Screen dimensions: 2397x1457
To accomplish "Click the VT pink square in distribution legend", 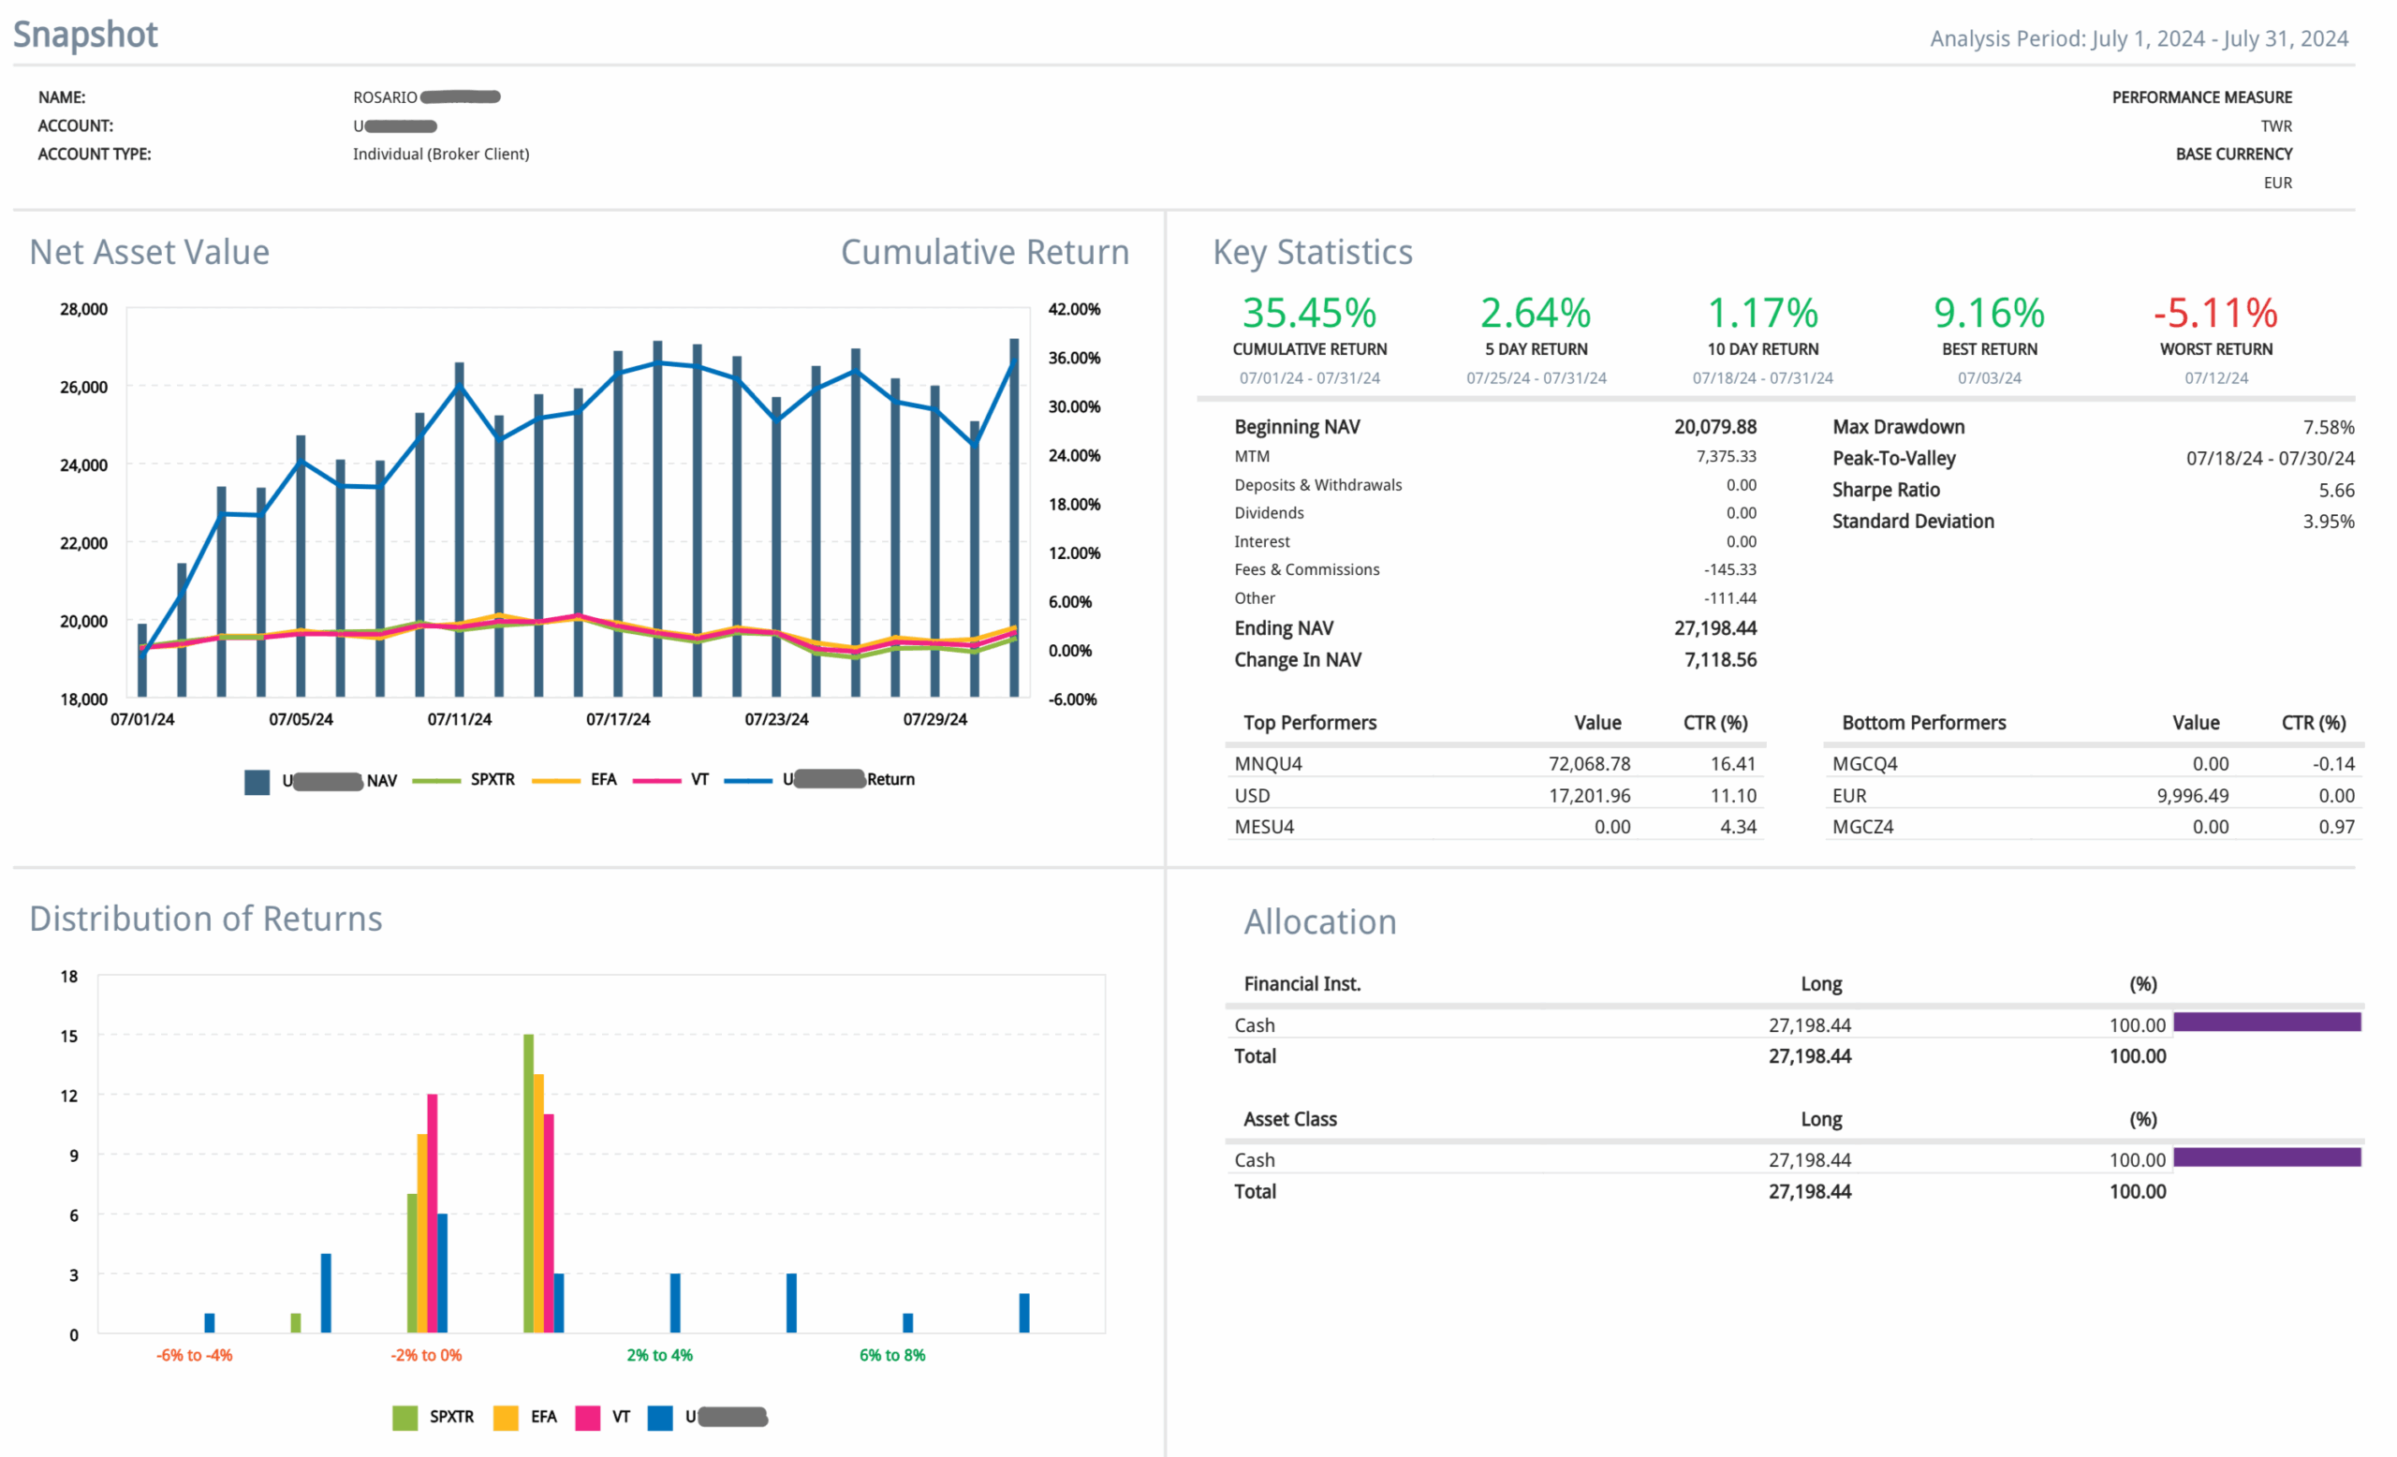I will (x=588, y=1417).
